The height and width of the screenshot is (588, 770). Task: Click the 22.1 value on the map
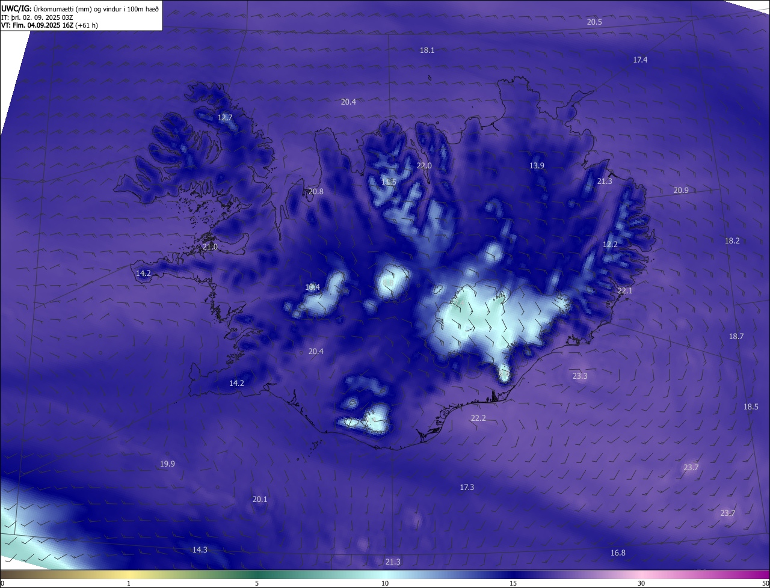[625, 290]
